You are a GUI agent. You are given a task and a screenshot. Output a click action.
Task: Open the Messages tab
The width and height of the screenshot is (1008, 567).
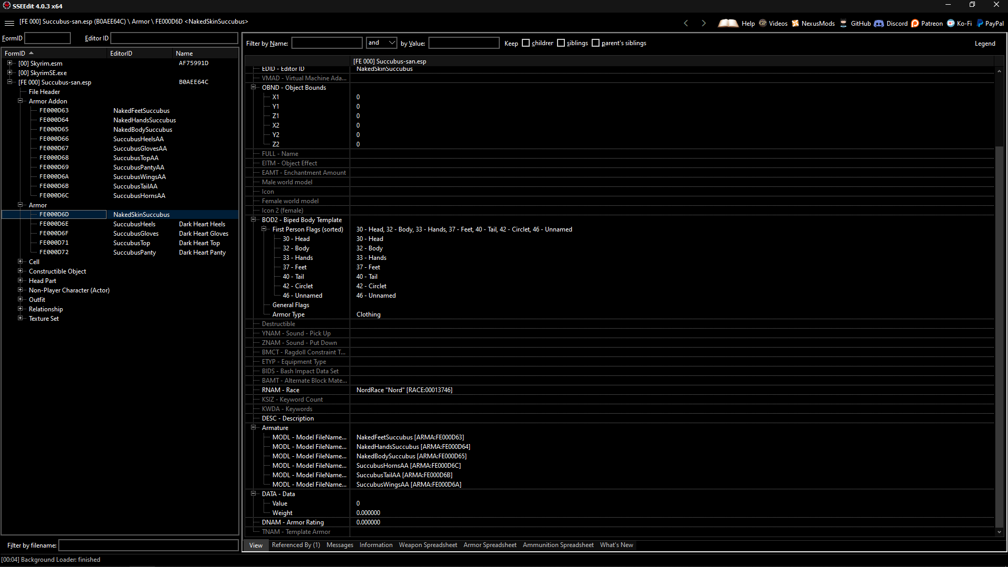(x=340, y=545)
